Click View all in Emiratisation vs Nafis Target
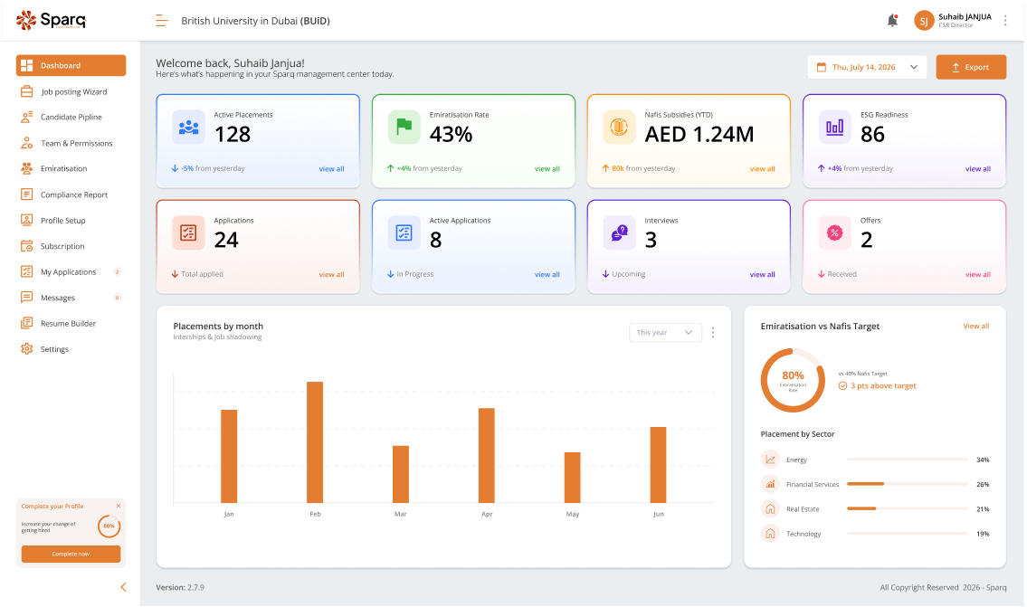 pos(976,326)
